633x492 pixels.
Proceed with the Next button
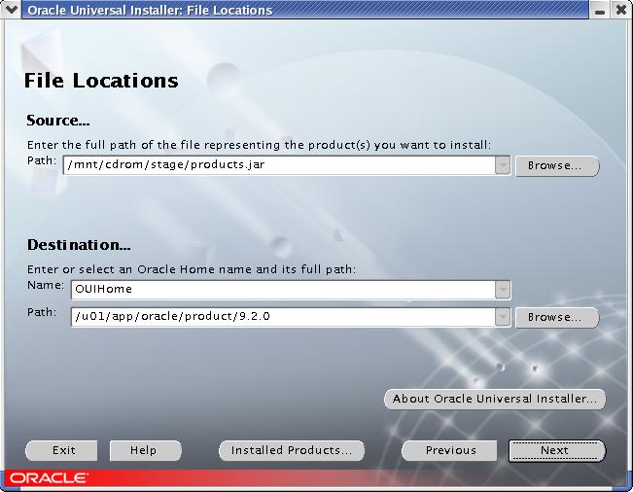pos(556,450)
